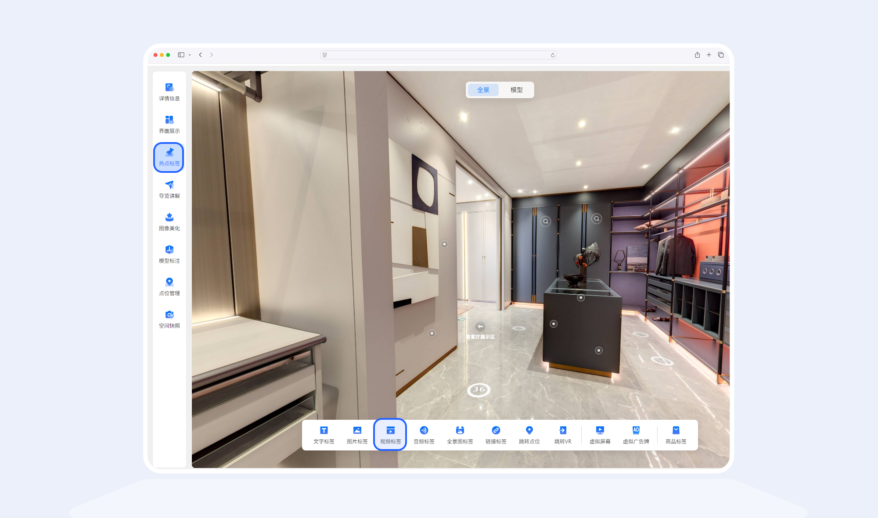The width and height of the screenshot is (878, 518).
Task: Open the browser share menu
Action: 697,55
